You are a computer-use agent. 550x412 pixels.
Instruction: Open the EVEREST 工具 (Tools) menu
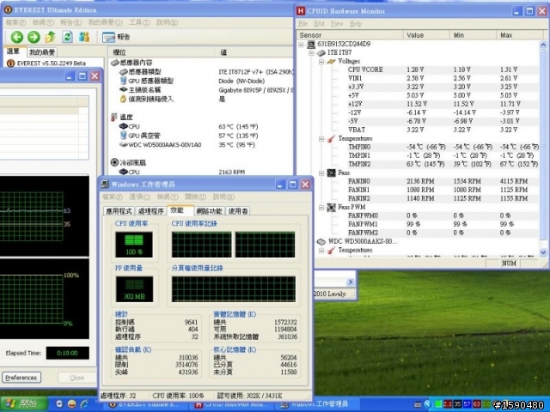[x=139, y=22]
